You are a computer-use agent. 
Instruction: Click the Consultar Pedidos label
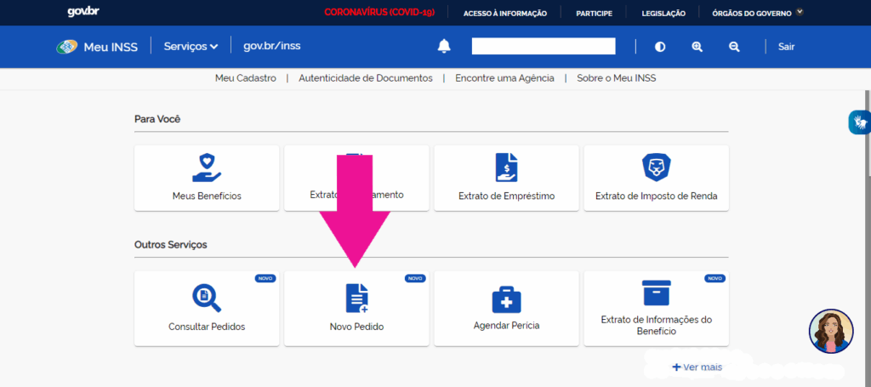(207, 327)
